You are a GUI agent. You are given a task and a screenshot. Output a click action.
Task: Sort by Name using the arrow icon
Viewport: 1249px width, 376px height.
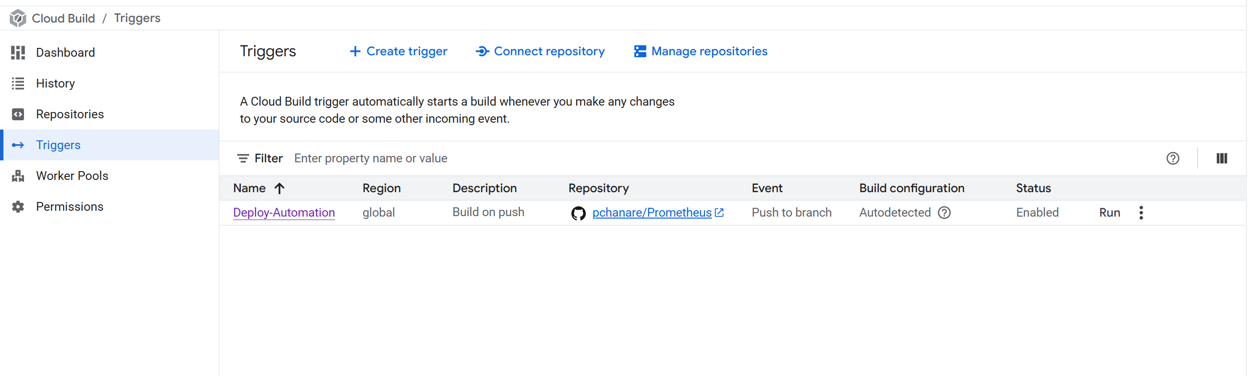pyautogui.click(x=280, y=189)
